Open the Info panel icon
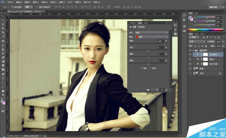The image size is (226, 138). pos(175,34)
